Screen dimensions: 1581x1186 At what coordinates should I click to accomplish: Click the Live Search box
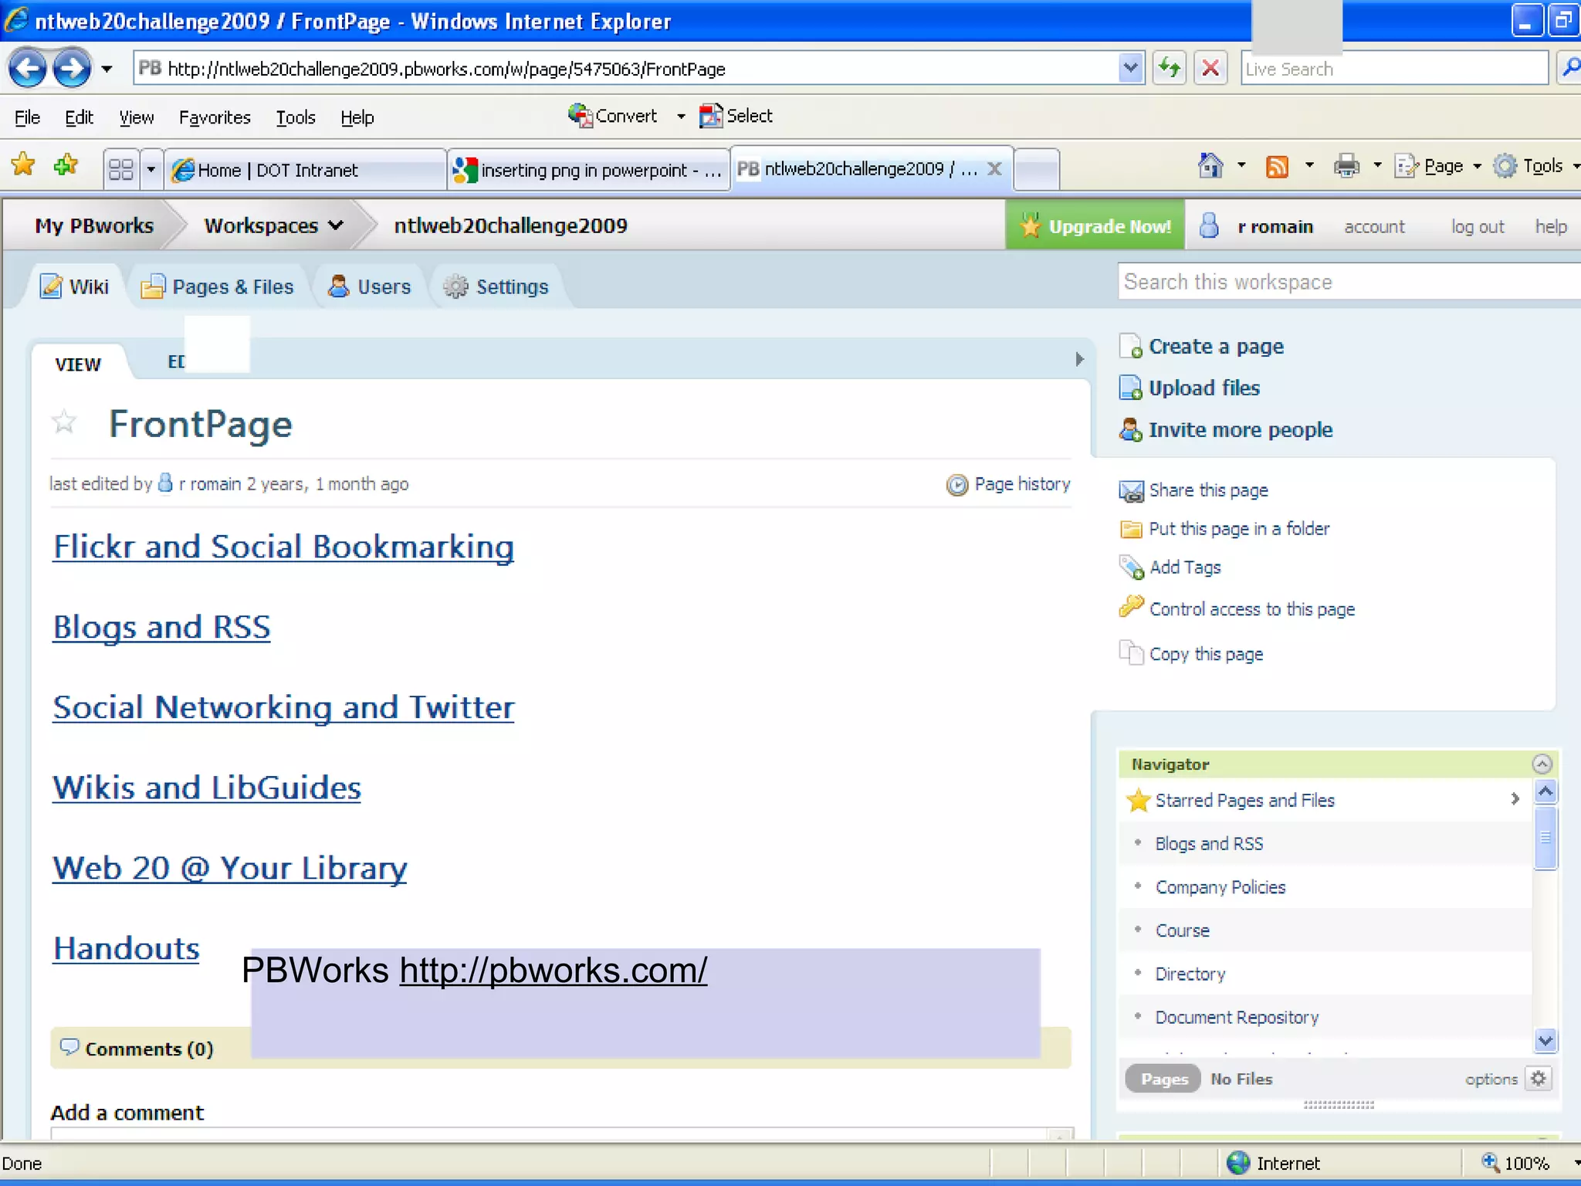[1393, 69]
